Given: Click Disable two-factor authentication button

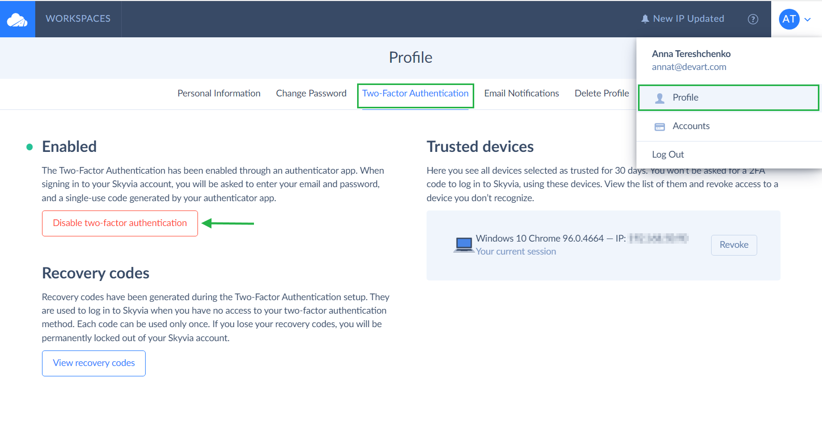Looking at the screenshot, I should click(120, 223).
